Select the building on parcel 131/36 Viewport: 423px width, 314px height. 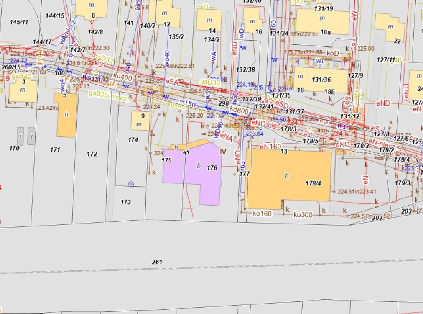tap(321, 80)
